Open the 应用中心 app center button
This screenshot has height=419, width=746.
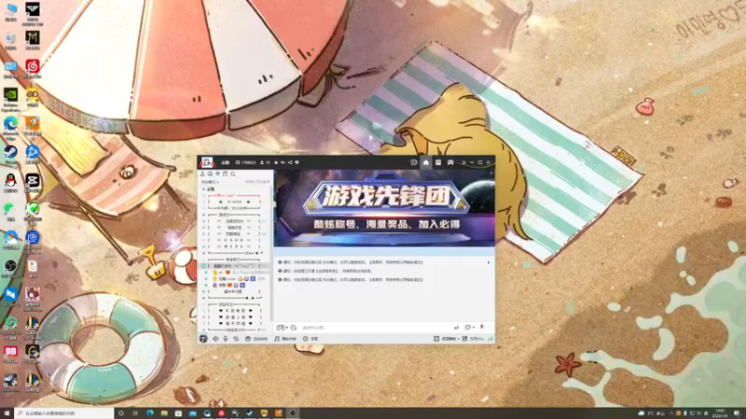pos(474,339)
